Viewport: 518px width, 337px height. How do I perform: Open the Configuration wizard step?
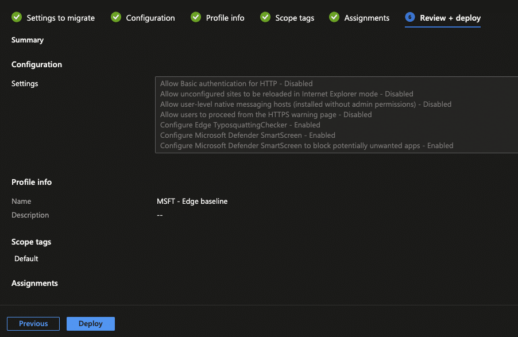coord(150,18)
